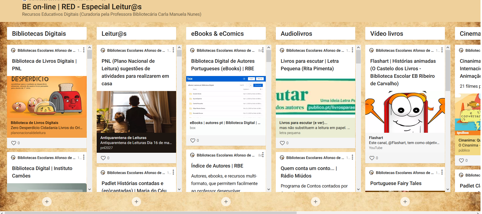
Task: Open three-dot menu on Instituto Camões card
Action: click(84, 157)
